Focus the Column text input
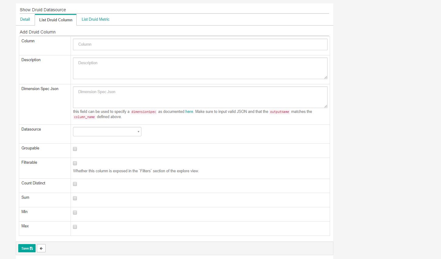 click(x=200, y=44)
